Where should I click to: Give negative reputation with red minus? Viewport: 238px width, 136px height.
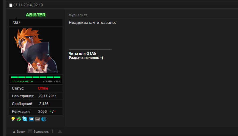click(55, 112)
